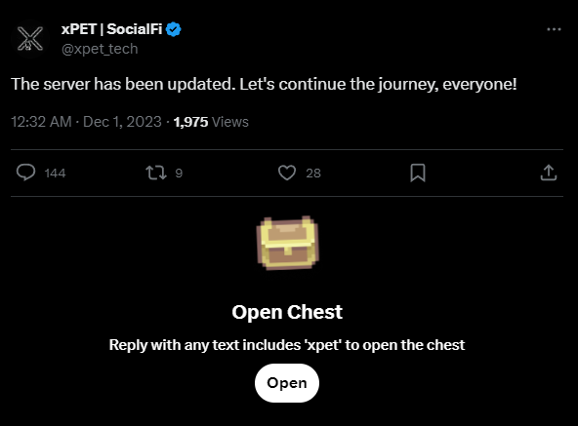The image size is (578, 426).
Task: Select the server has been updated text
Action: point(264,84)
